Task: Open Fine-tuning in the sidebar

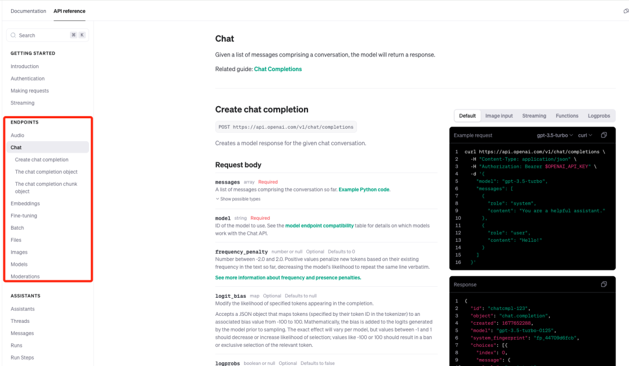Action: tap(24, 216)
